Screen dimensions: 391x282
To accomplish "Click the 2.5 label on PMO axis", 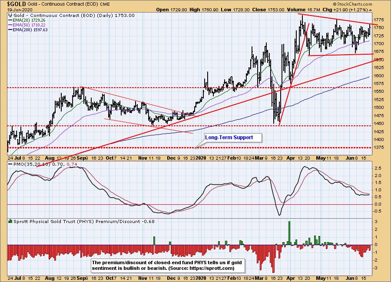I will tap(378, 168).
